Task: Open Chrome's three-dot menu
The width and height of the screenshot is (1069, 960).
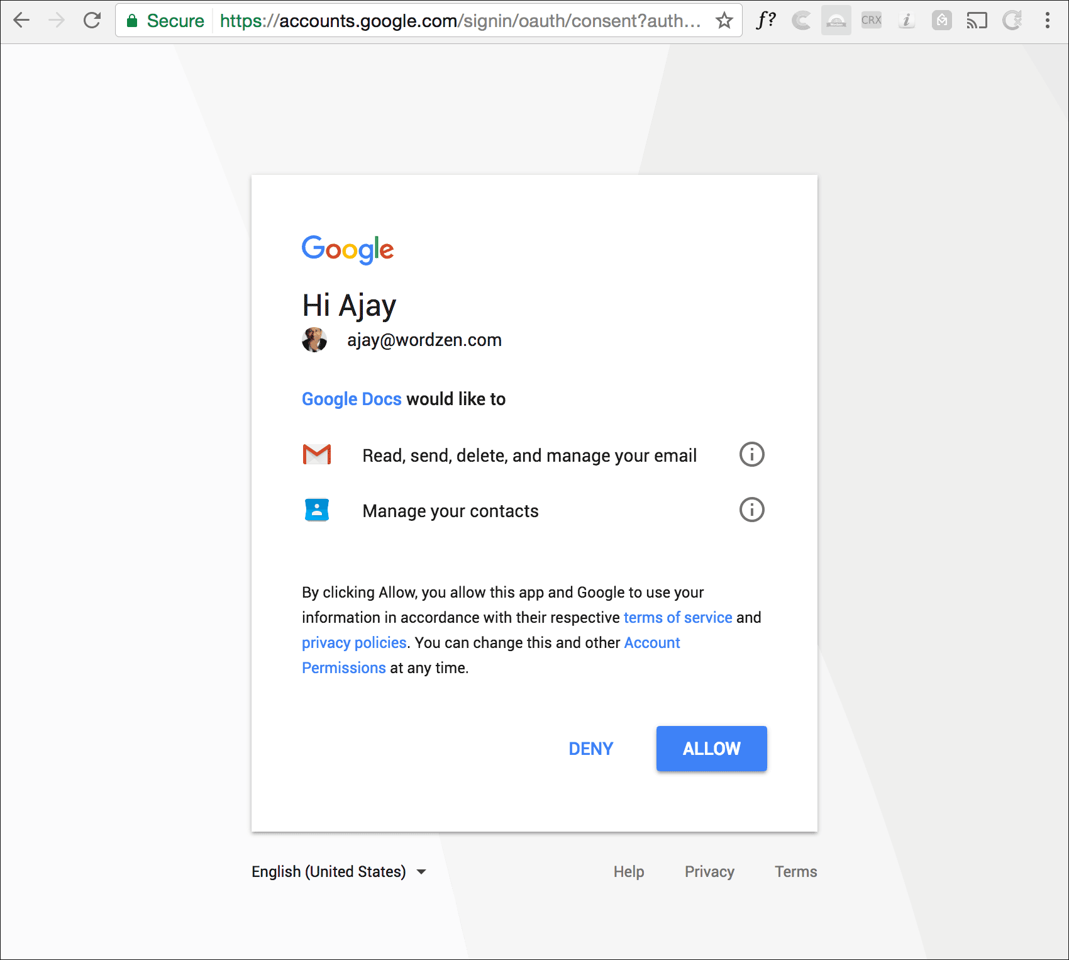Action: (x=1047, y=21)
